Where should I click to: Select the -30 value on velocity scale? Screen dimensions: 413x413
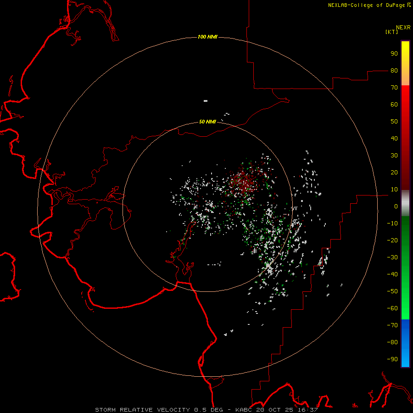[392, 257]
